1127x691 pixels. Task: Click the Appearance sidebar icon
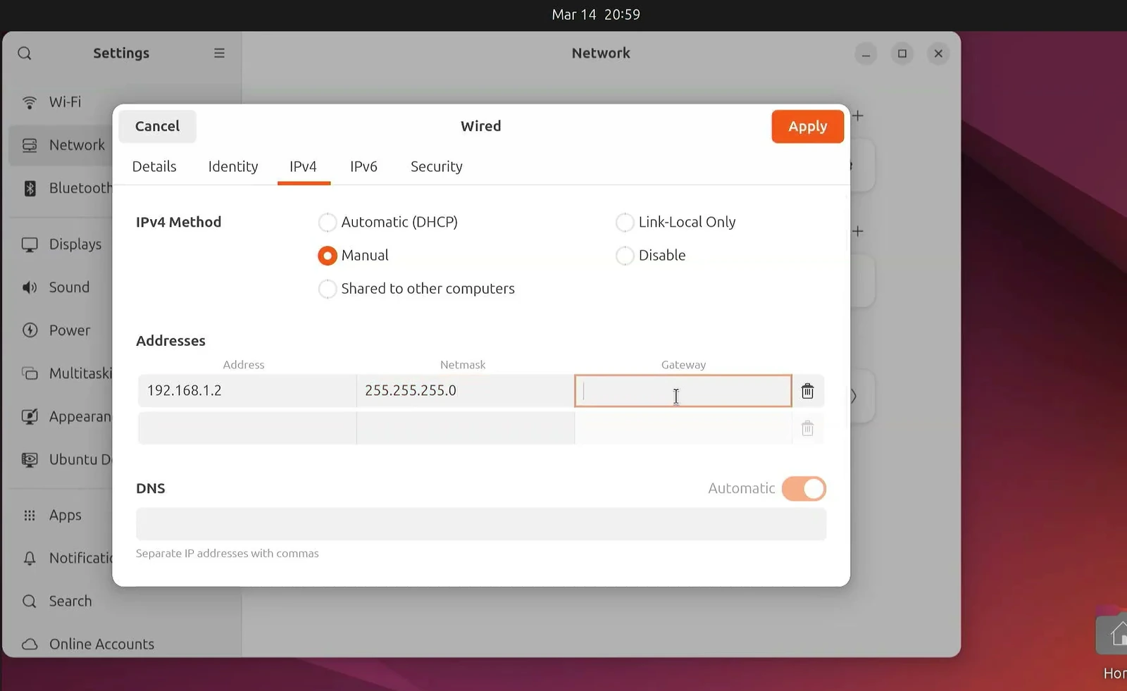tap(30, 416)
